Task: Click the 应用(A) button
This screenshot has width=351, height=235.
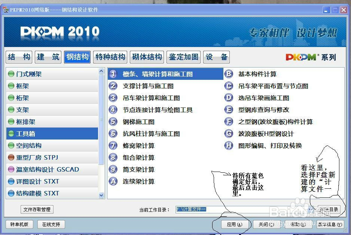Action: (x=235, y=224)
